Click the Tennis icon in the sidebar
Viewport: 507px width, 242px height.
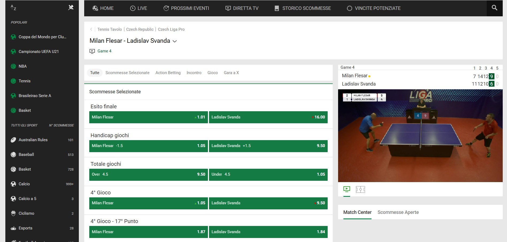pos(13,81)
